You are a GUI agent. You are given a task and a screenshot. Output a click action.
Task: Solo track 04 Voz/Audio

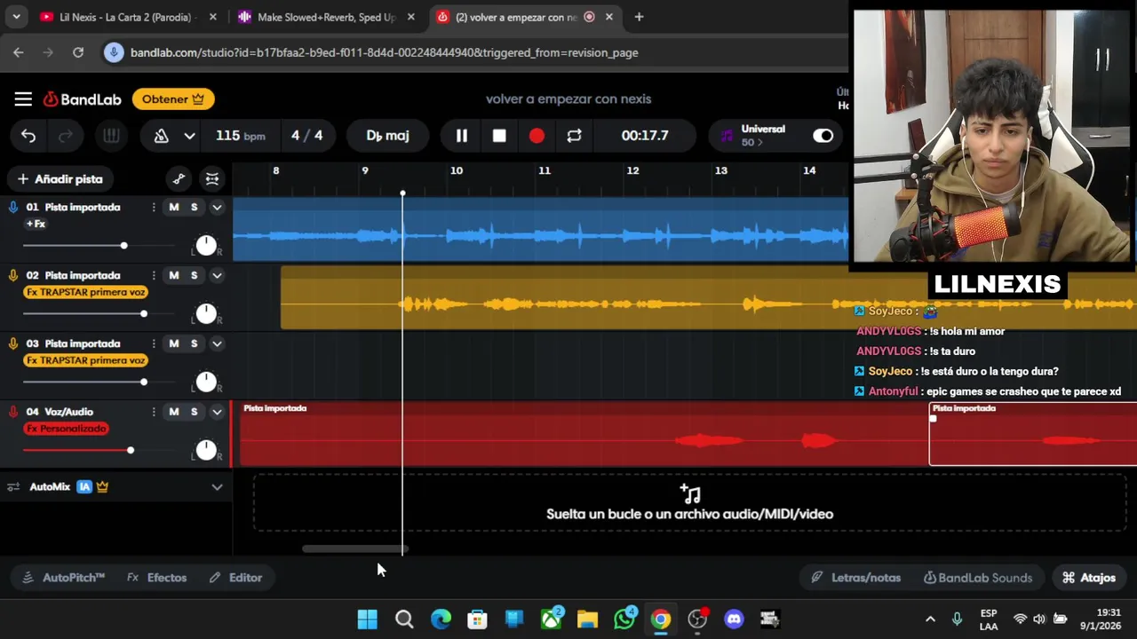tap(194, 412)
